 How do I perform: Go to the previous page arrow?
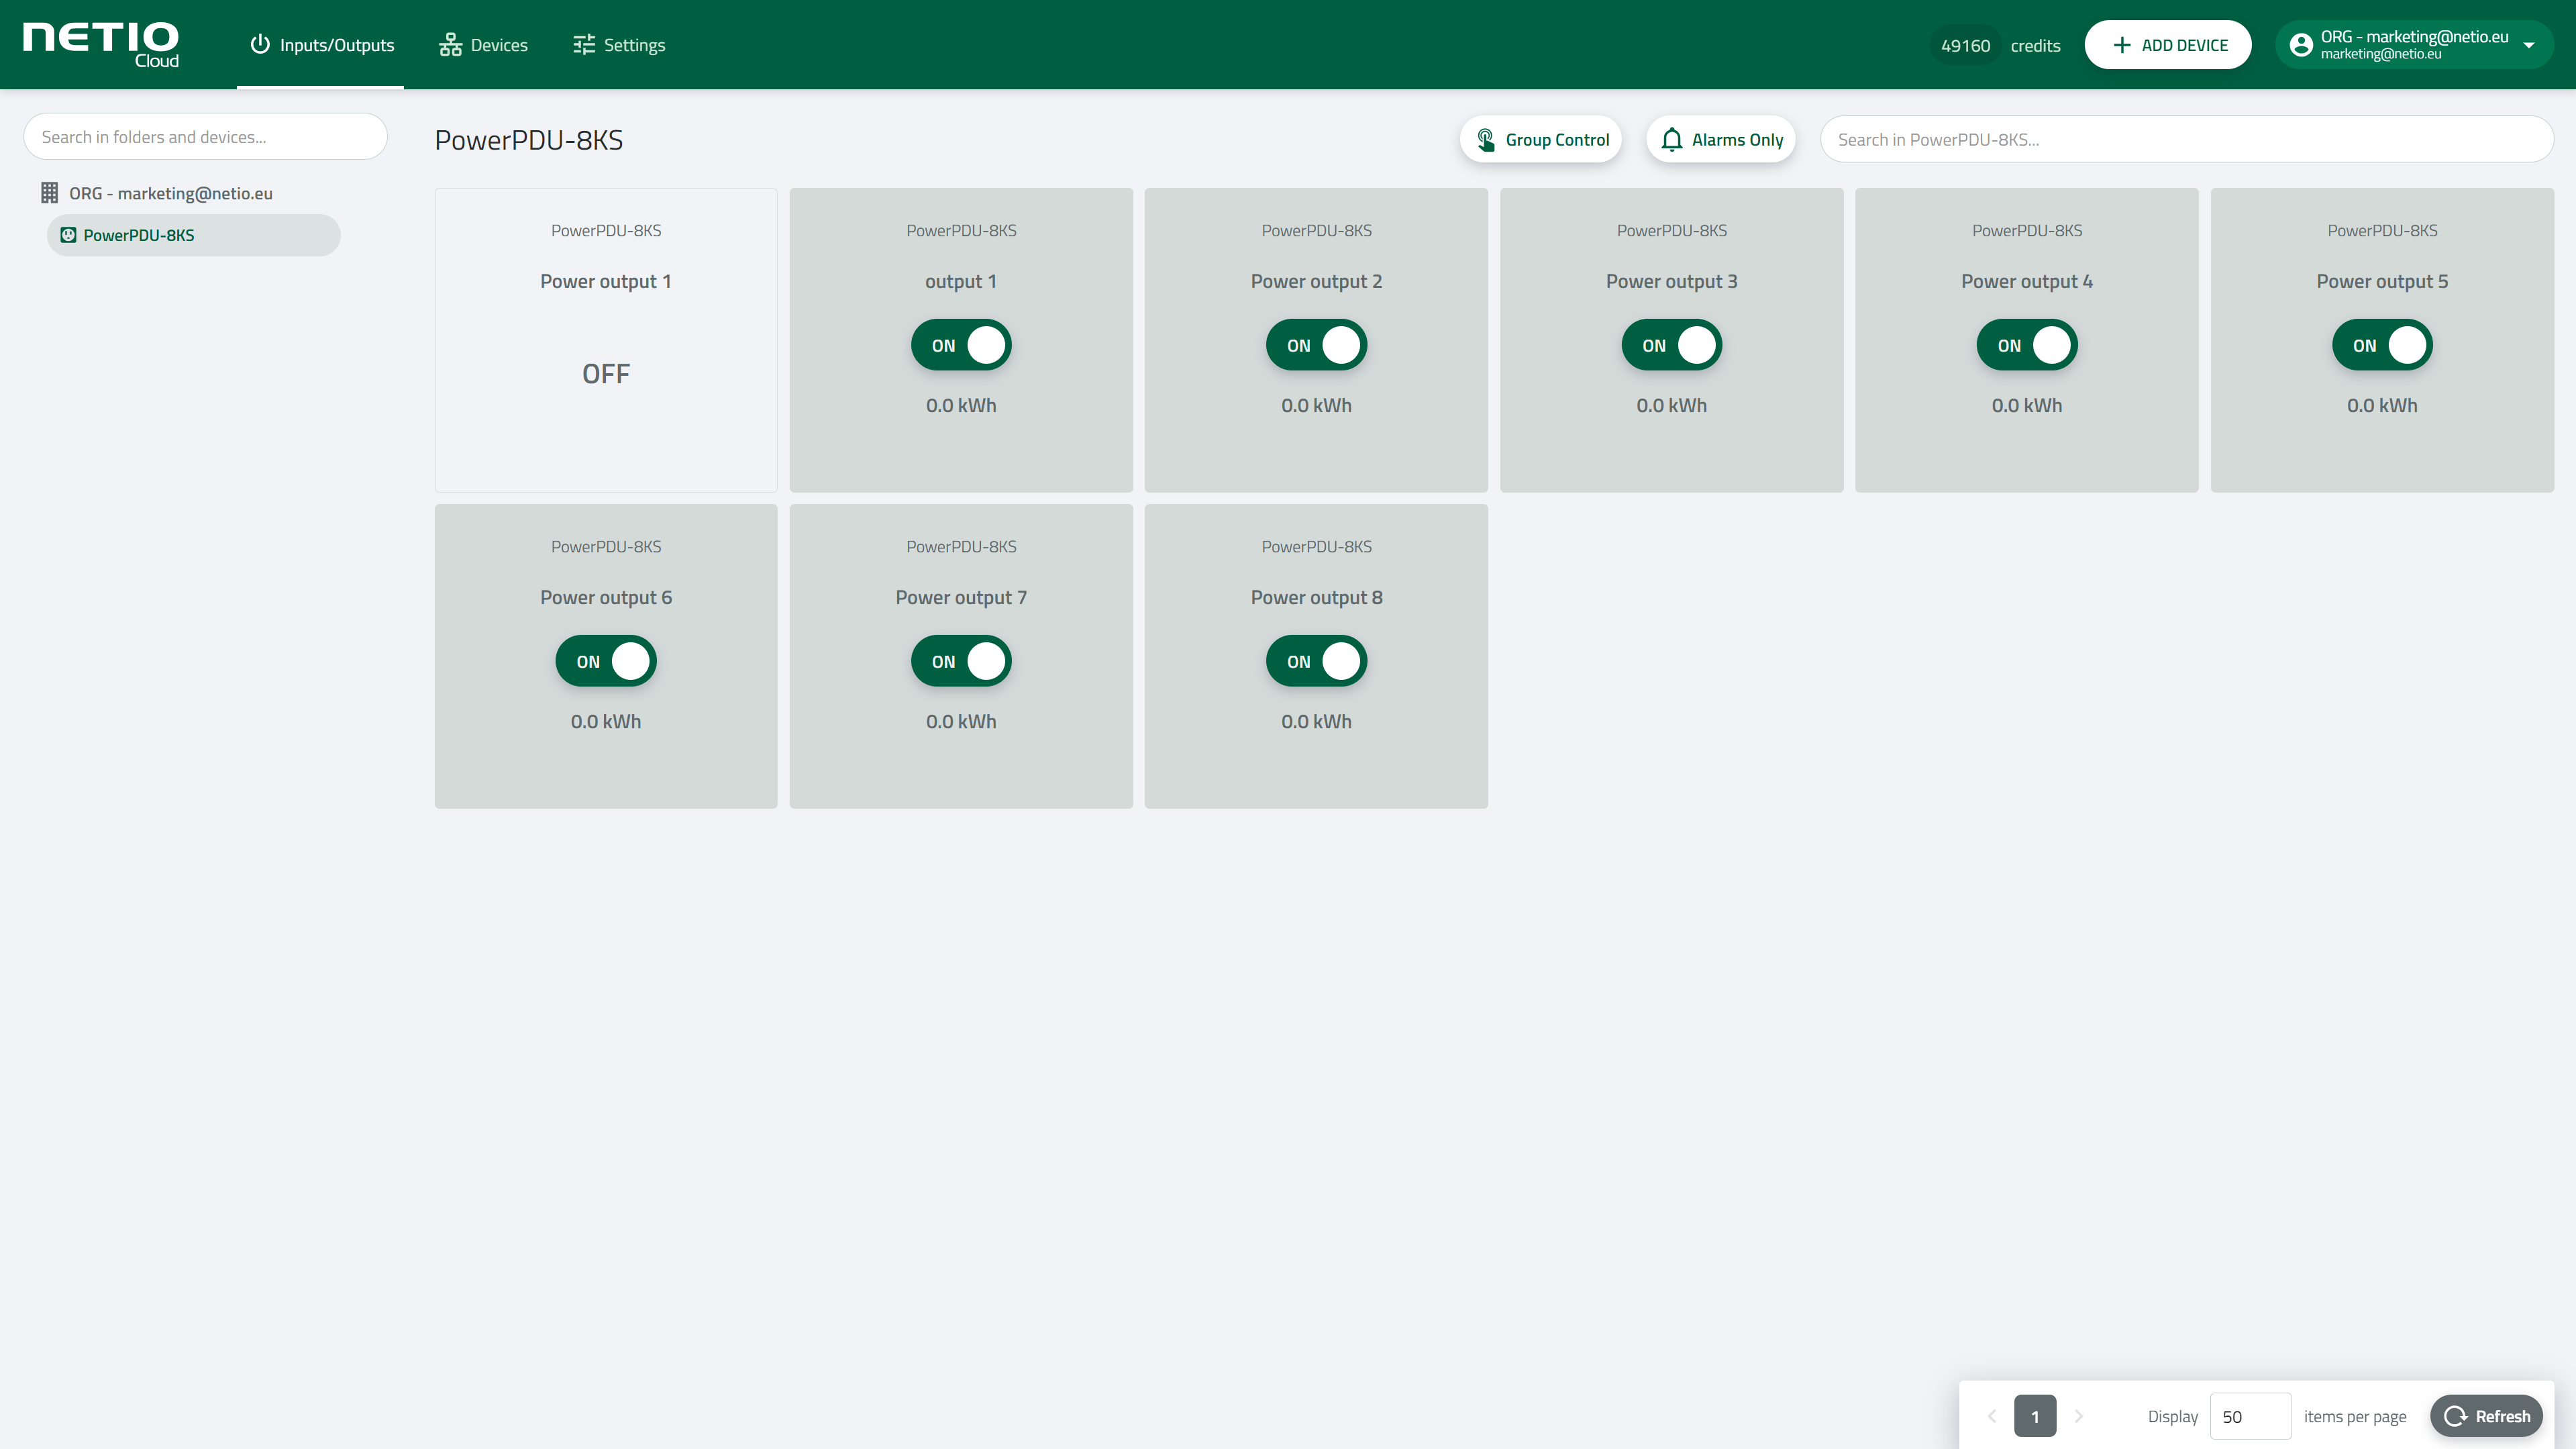click(x=1992, y=1416)
